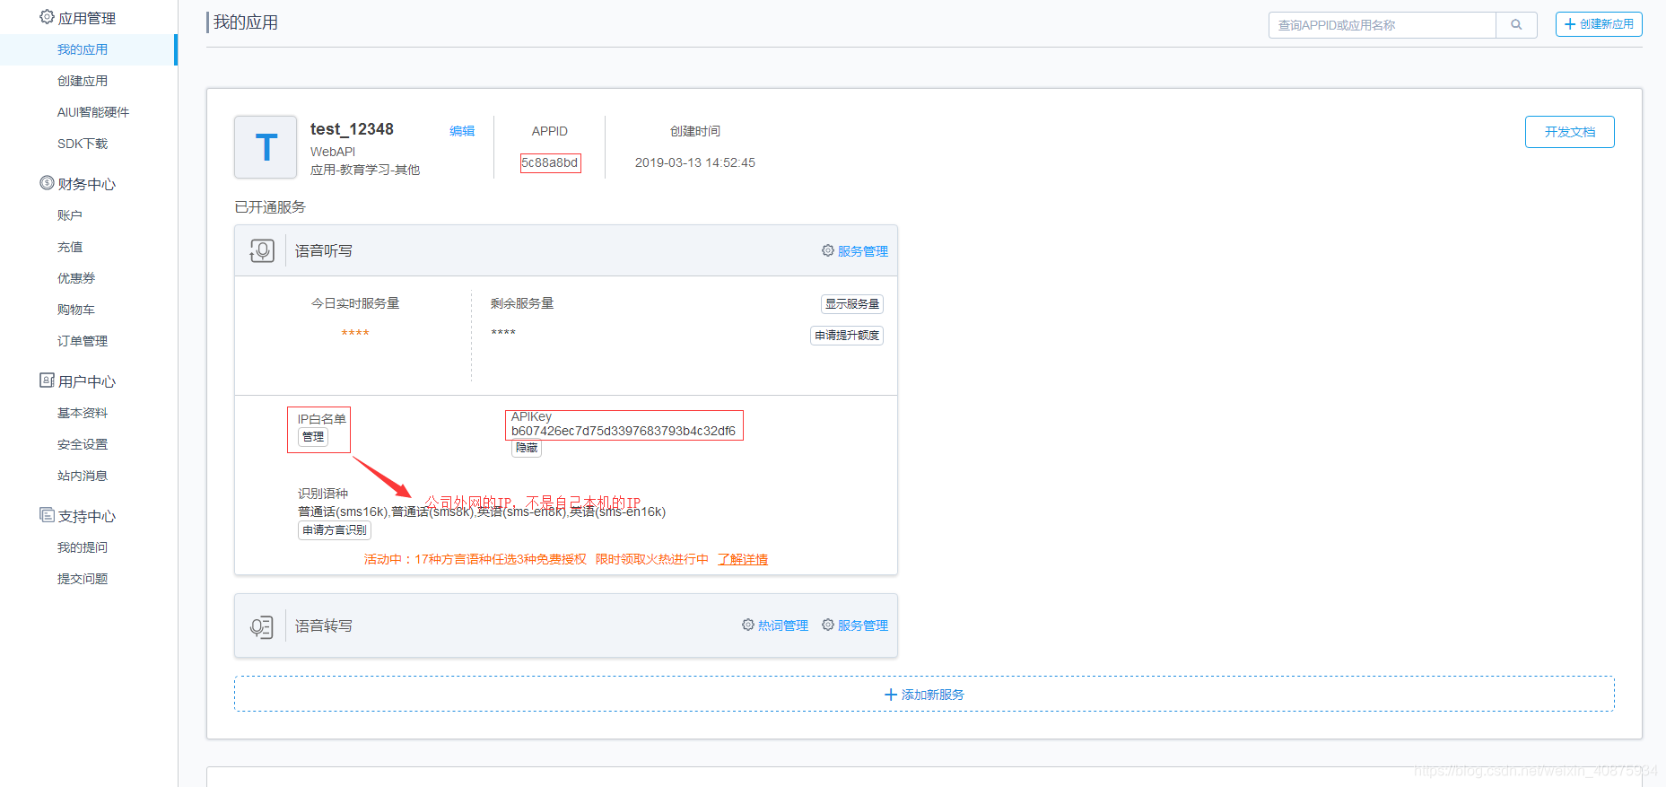The height and width of the screenshot is (787, 1666).
Task: Open 服务管理 for 语音转写
Action: (x=855, y=625)
